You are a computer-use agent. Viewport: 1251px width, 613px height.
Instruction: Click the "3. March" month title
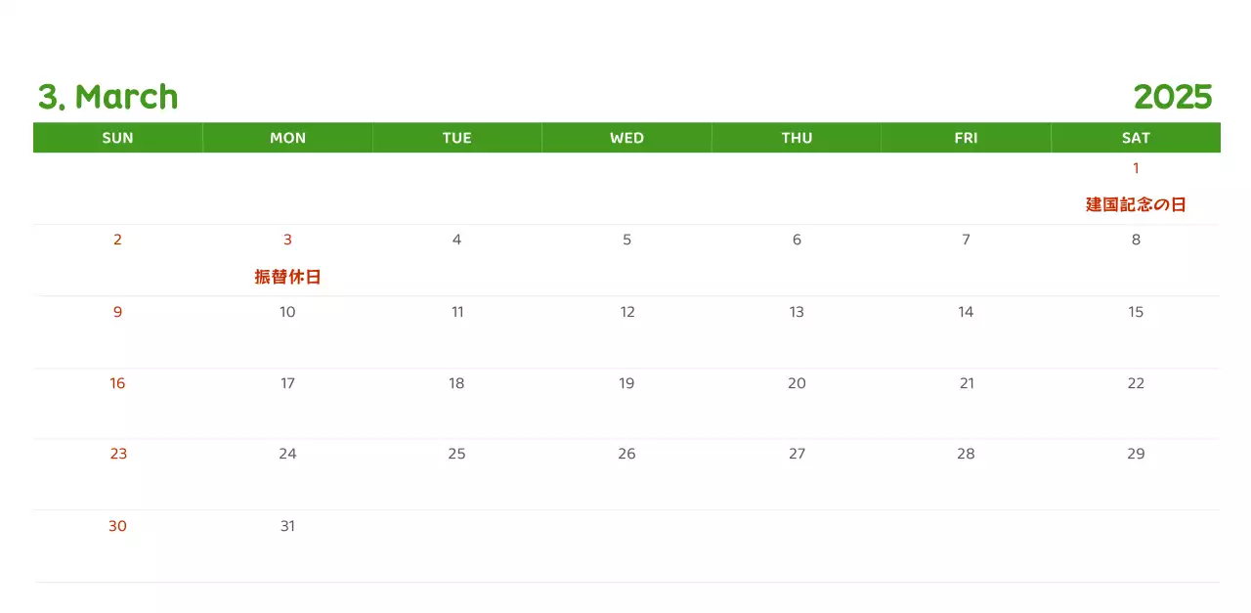(108, 97)
